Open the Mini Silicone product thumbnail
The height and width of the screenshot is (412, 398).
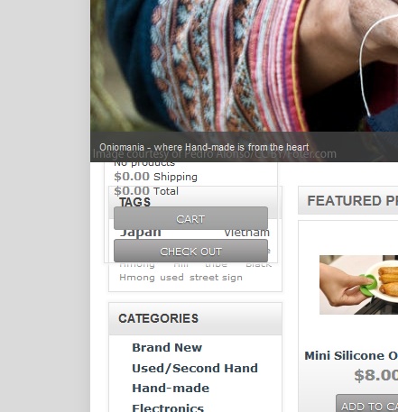pos(358,285)
